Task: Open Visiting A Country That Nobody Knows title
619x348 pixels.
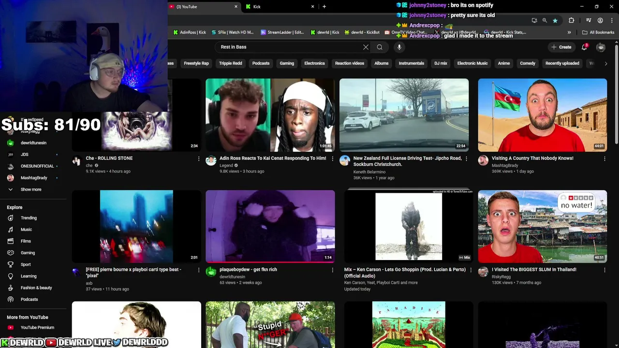Action: click(532, 158)
